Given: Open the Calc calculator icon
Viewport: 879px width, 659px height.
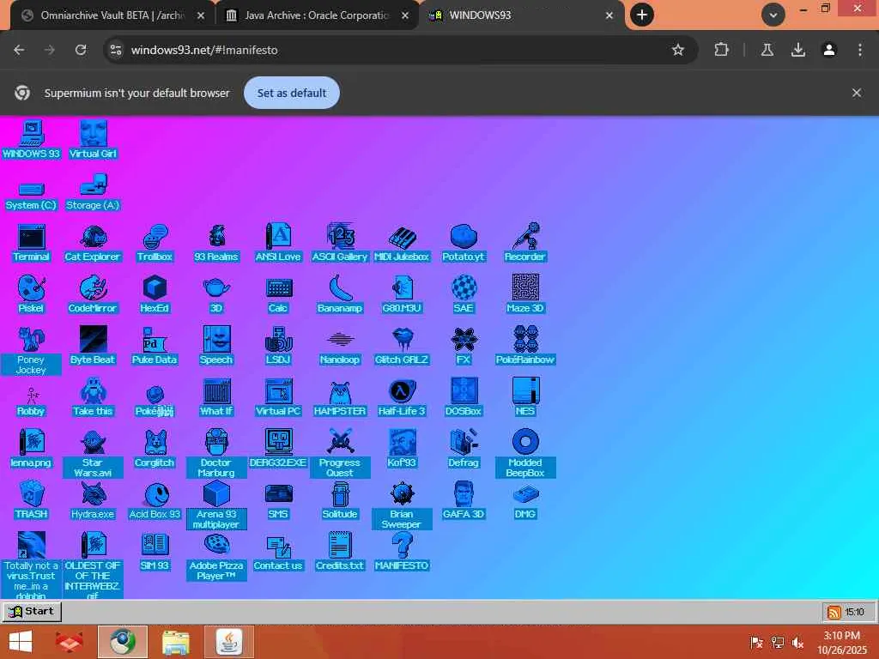Looking at the screenshot, I should pos(278,294).
